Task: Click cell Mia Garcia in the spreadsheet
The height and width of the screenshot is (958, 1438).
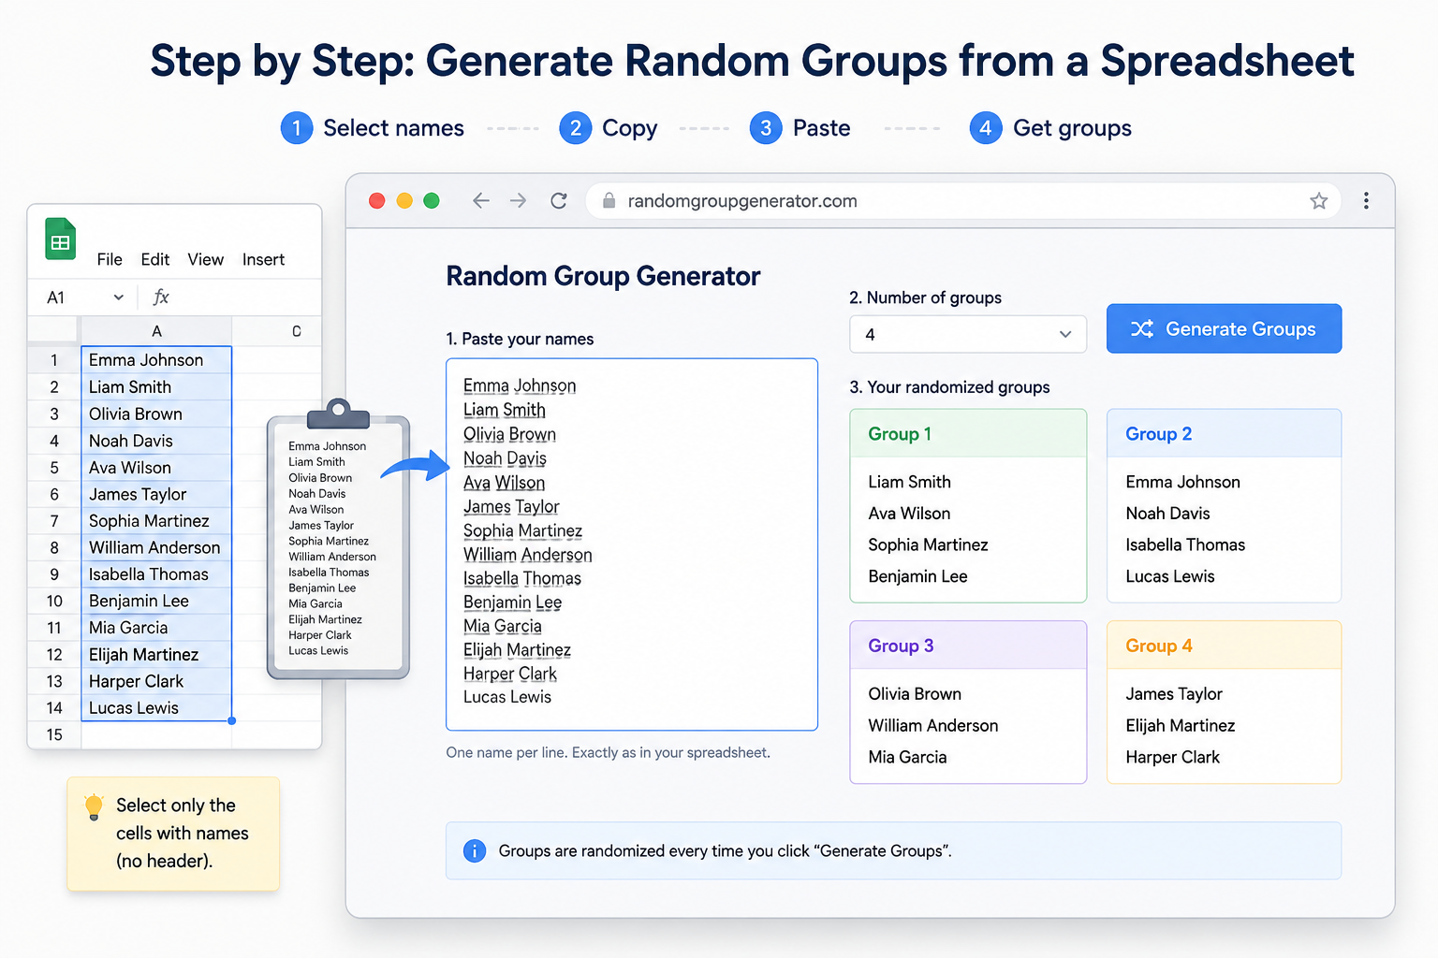Action: 156,628
